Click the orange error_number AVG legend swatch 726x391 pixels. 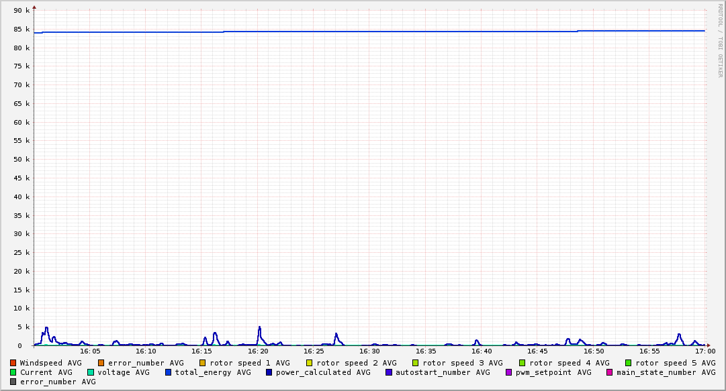click(101, 363)
